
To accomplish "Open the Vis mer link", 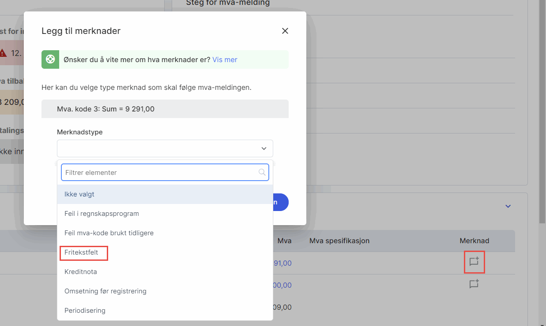I will coord(225,59).
